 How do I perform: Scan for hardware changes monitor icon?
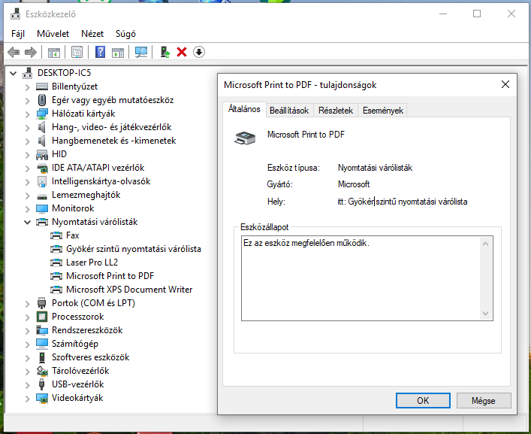(141, 52)
